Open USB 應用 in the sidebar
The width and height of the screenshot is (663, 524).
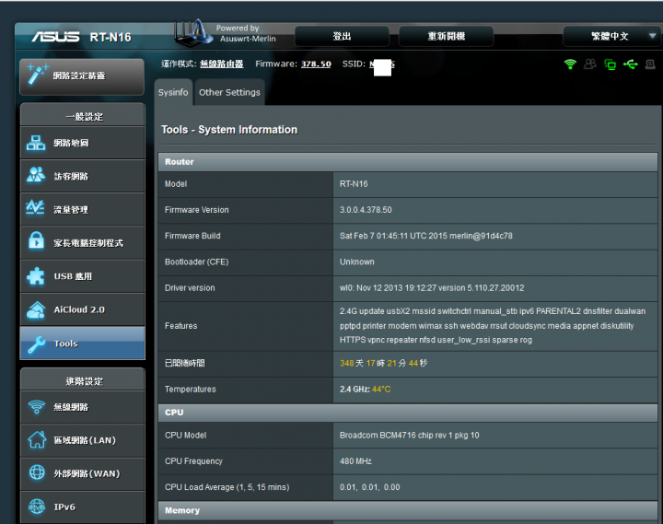(x=83, y=276)
